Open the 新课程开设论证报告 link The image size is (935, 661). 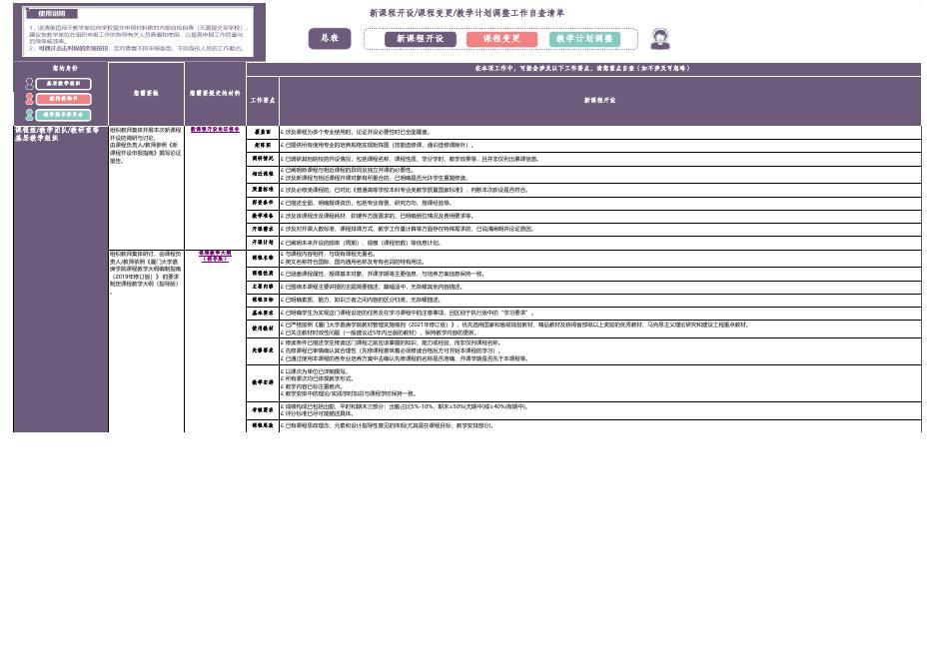click(215, 130)
